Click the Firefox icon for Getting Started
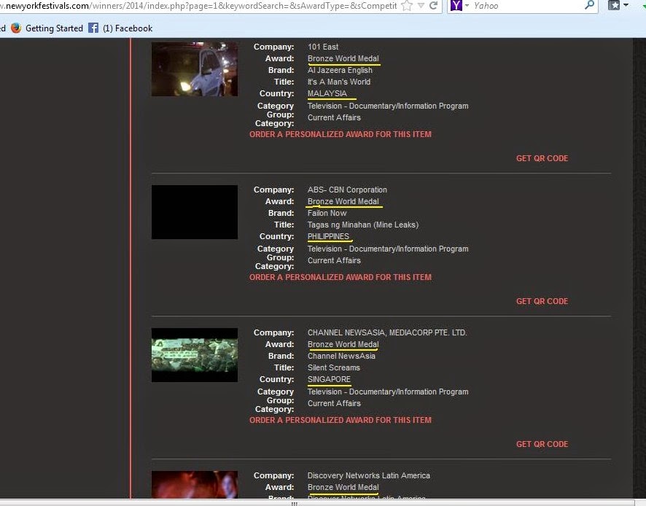This screenshot has width=646, height=506. tap(16, 28)
